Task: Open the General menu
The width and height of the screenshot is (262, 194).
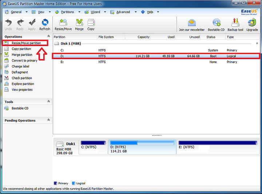Action: coord(16,12)
